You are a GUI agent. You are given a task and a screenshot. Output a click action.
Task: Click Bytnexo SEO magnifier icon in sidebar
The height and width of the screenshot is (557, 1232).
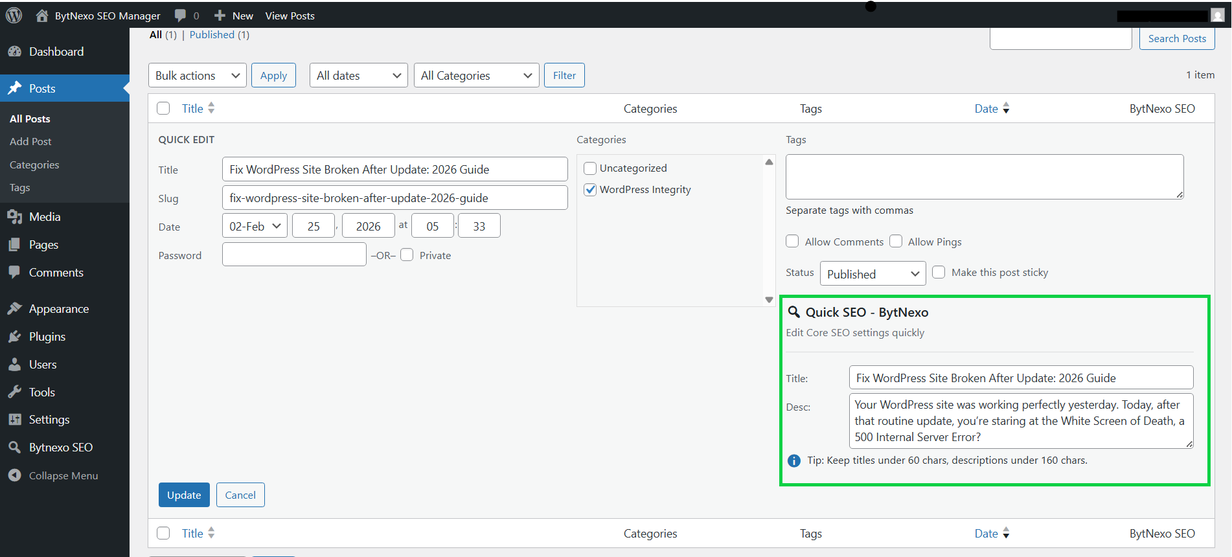click(x=14, y=448)
